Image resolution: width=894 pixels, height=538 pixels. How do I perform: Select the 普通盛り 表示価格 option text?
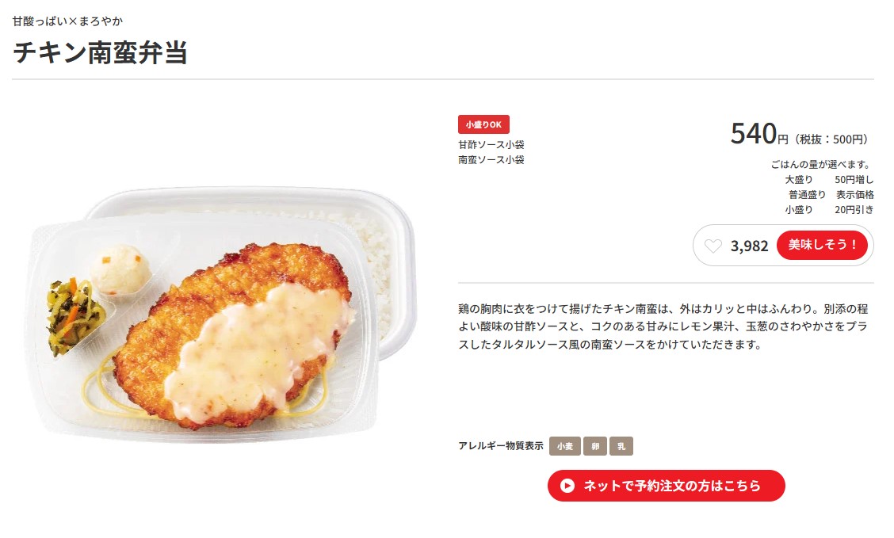[831, 194]
